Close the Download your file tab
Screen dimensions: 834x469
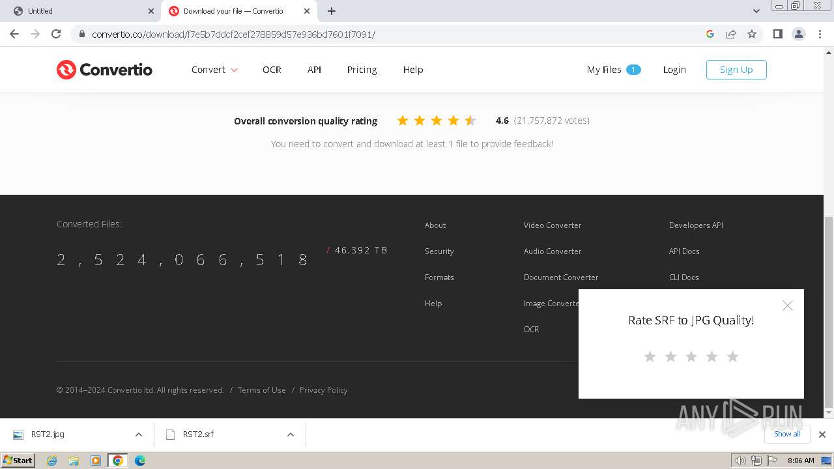(x=306, y=11)
